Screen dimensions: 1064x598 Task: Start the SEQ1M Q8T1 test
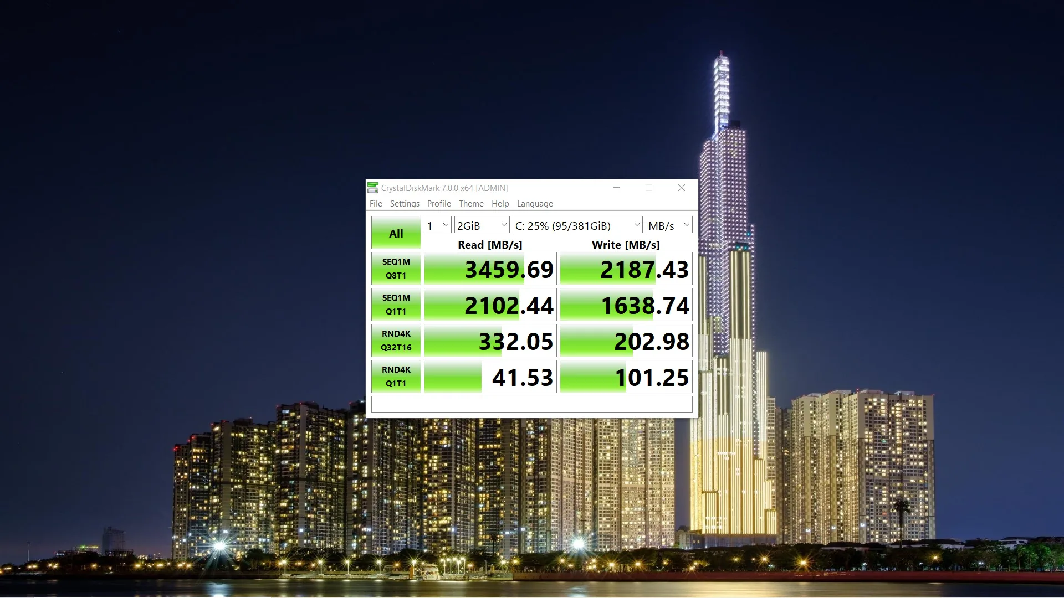click(x=396, y=269)
